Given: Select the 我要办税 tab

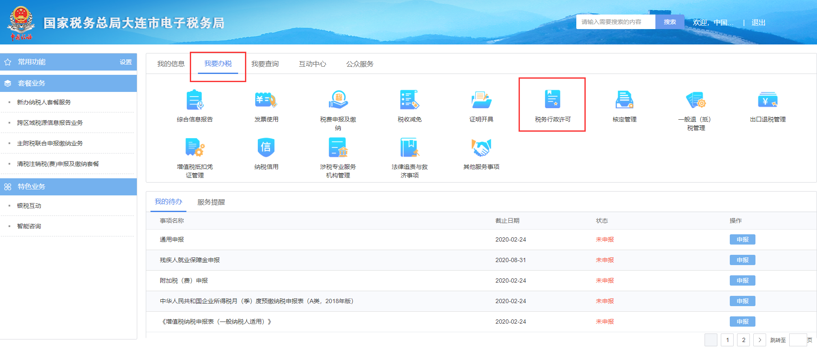Looking at the screenshot, I should coord(218,64).
